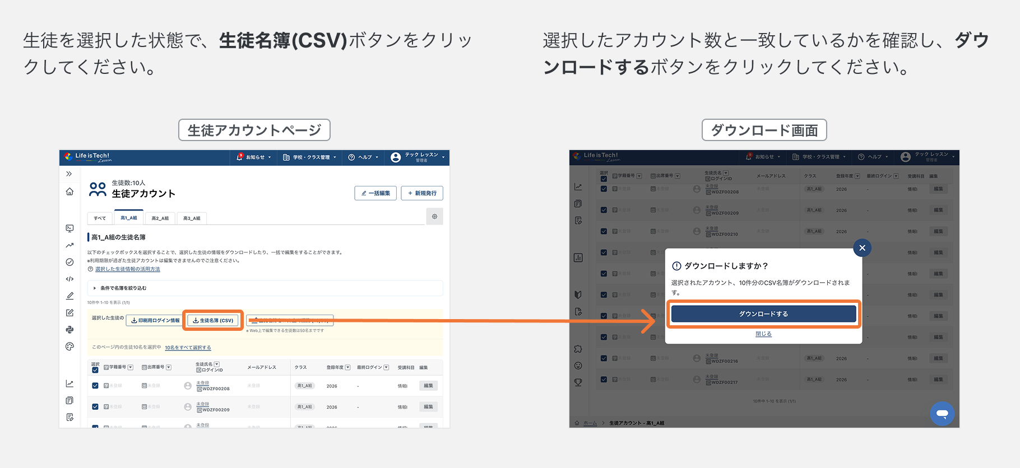The height and width of the screenshot is (468, 1020).
Task: Toggle WDZF00208 checkbox on download screen
Action: pyautogui.click(x=604, y=189)
